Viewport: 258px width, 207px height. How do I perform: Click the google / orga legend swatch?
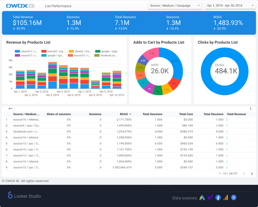[98, 51]
